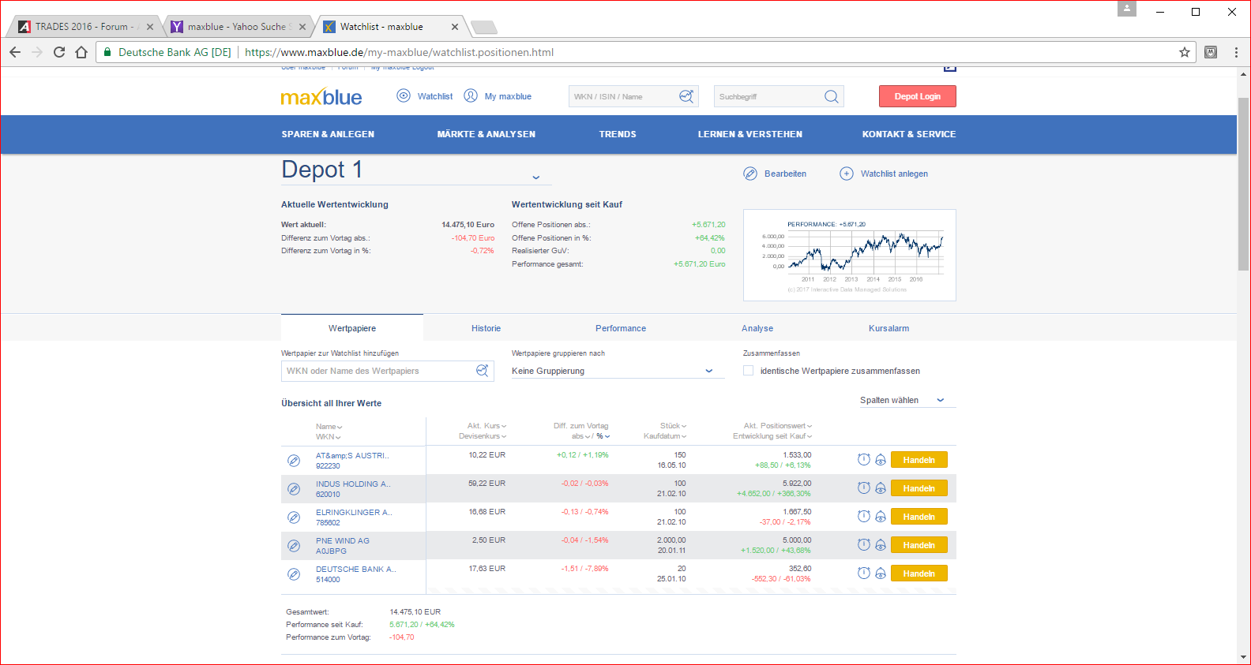Click the alarm clock icon for PNE WIND AG
The image size is (1251, 665).
click(x=863, y=545)
